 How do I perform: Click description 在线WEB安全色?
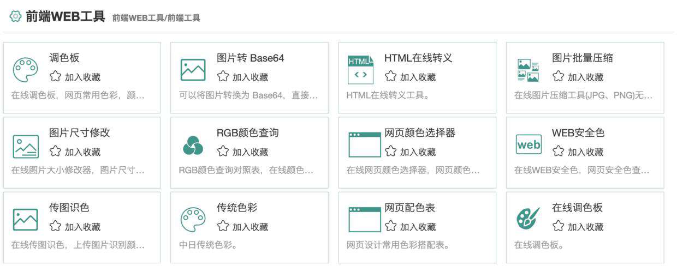tap(582, 170)
